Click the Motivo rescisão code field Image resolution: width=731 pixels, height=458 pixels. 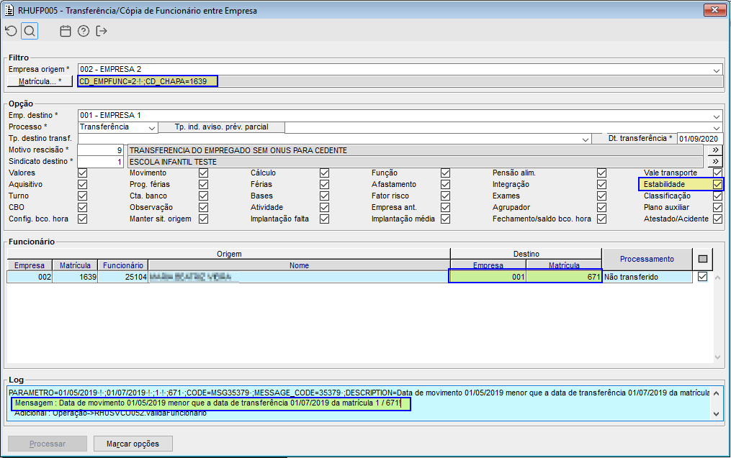pos(100,150)
